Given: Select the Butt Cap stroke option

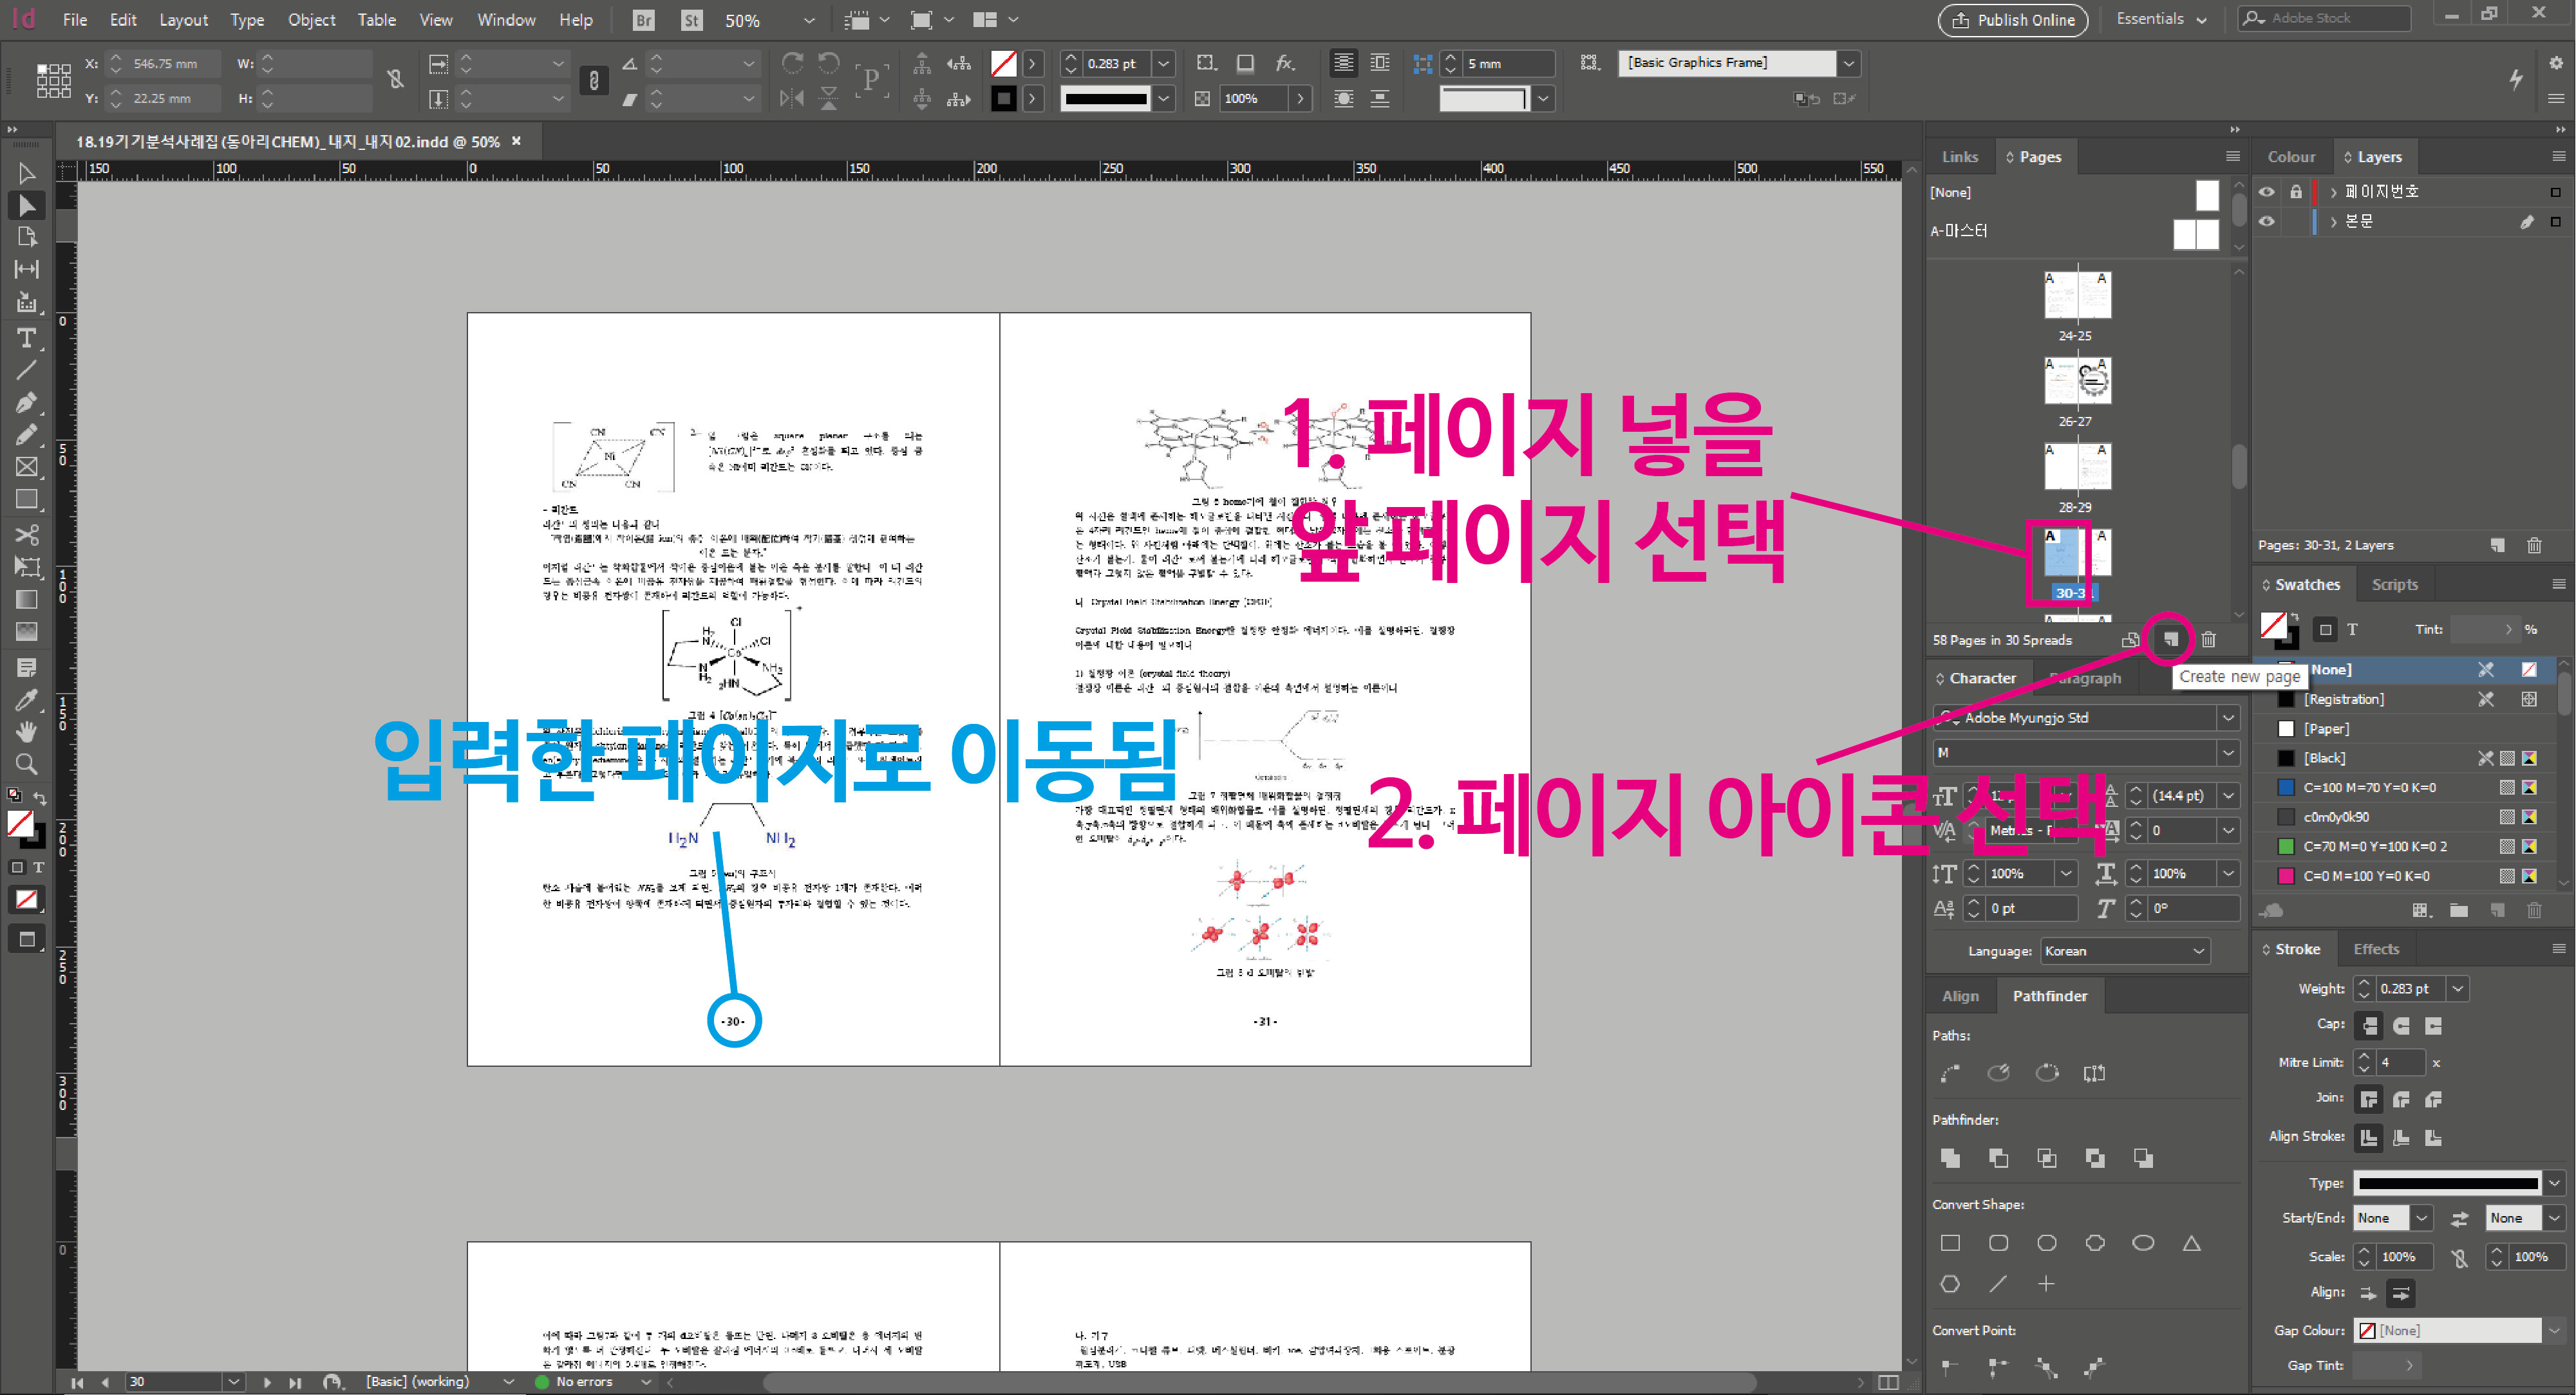Looking at the screenshot, I should pos(2369,1026).
